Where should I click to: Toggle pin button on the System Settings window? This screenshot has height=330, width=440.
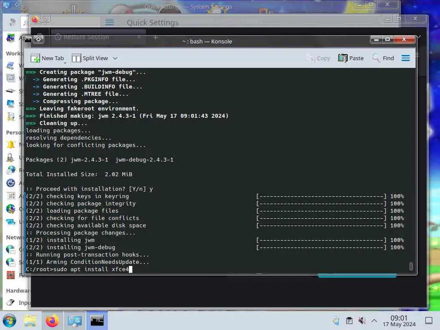[x=17, y=4]
